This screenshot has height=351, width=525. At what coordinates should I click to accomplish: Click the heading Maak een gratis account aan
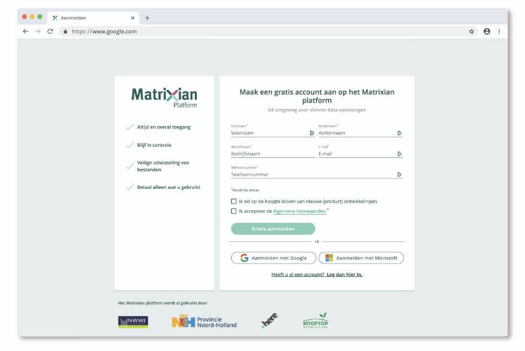[x=317, y=97]
